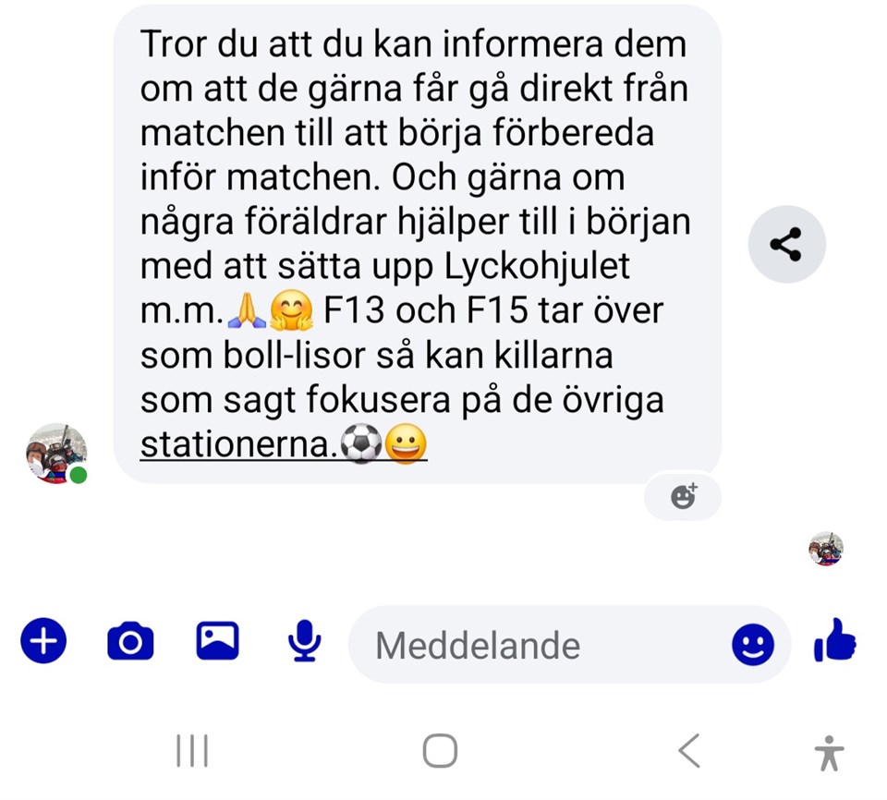
Task: Share the message with share icon
Action: 787,245
